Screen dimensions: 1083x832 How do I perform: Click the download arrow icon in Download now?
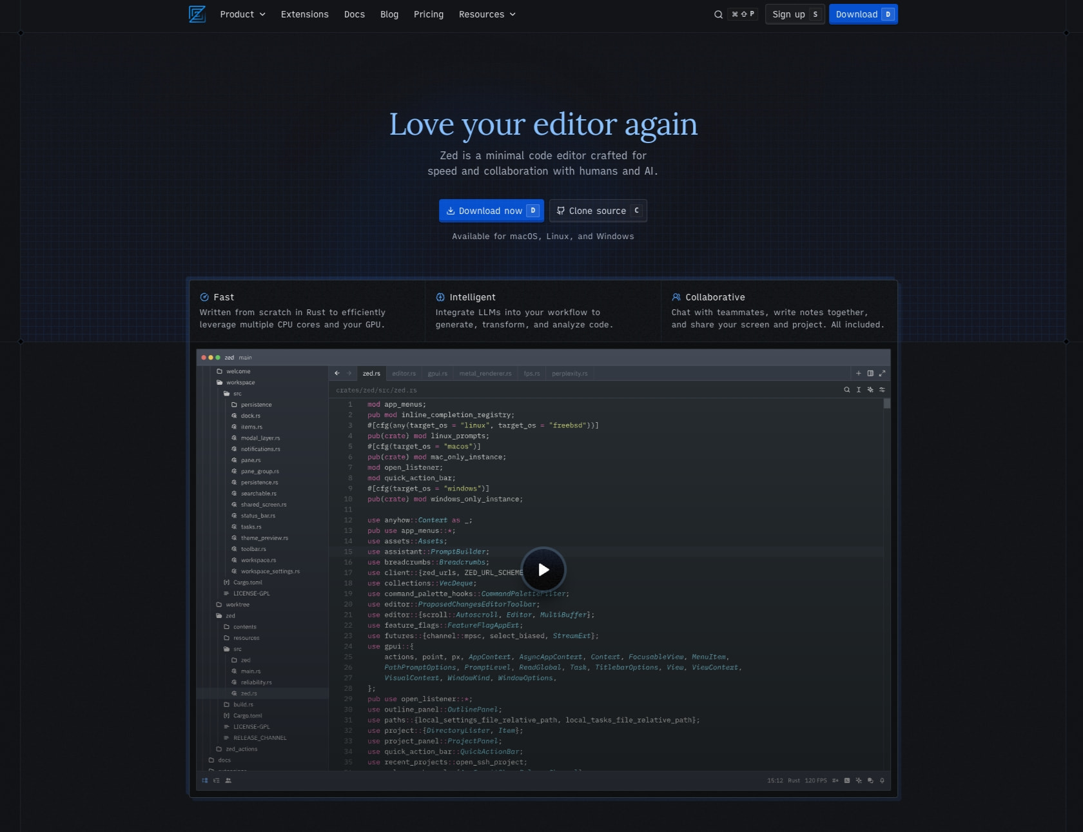point(451,211)
